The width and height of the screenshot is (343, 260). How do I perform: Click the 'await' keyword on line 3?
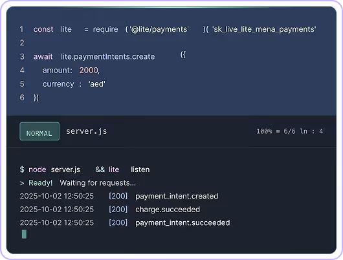(43, 57)
